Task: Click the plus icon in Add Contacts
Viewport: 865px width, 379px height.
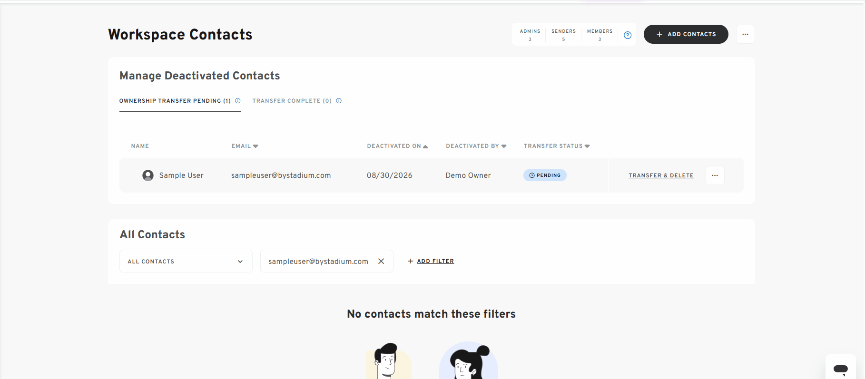Action: pyautogui.click(x=659, y=34)
